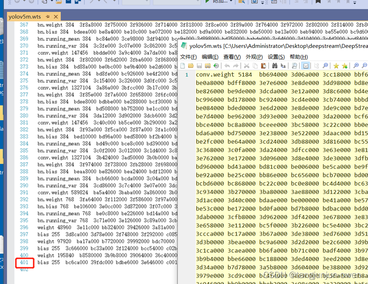Screen dimensions: 368x284
Task: Click the Save As icon beside Save
Action: tap(208, 66)
